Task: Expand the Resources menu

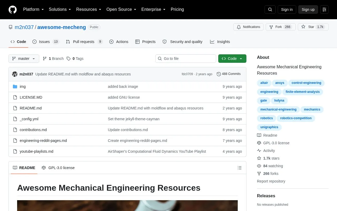Action: (89, 9)
